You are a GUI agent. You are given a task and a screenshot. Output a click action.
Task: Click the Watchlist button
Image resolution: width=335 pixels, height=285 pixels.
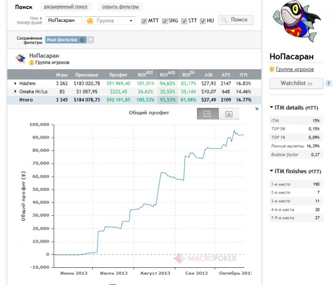pos(296,83)
